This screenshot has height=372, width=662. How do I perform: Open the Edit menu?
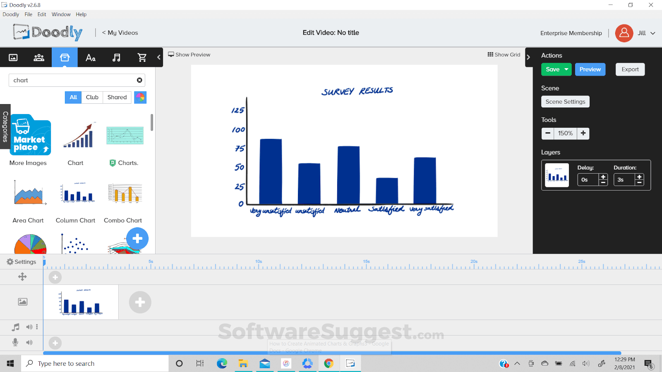tap(42, 14)
